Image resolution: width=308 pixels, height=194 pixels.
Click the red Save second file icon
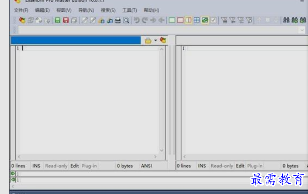point(66,20)
